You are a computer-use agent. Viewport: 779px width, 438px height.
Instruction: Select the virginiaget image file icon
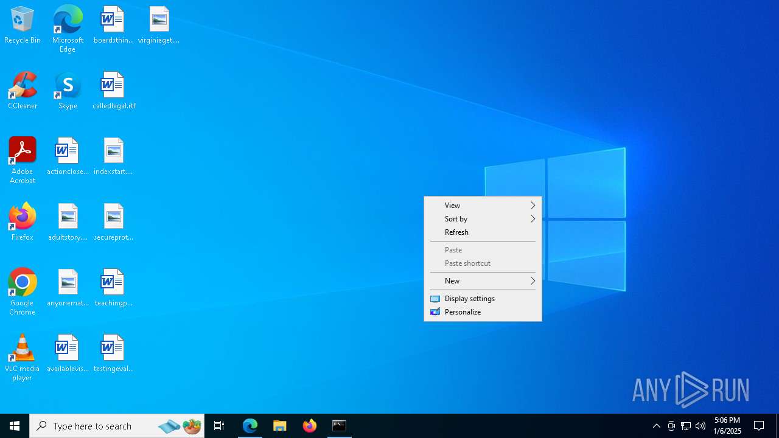click(x=159, y=26)
